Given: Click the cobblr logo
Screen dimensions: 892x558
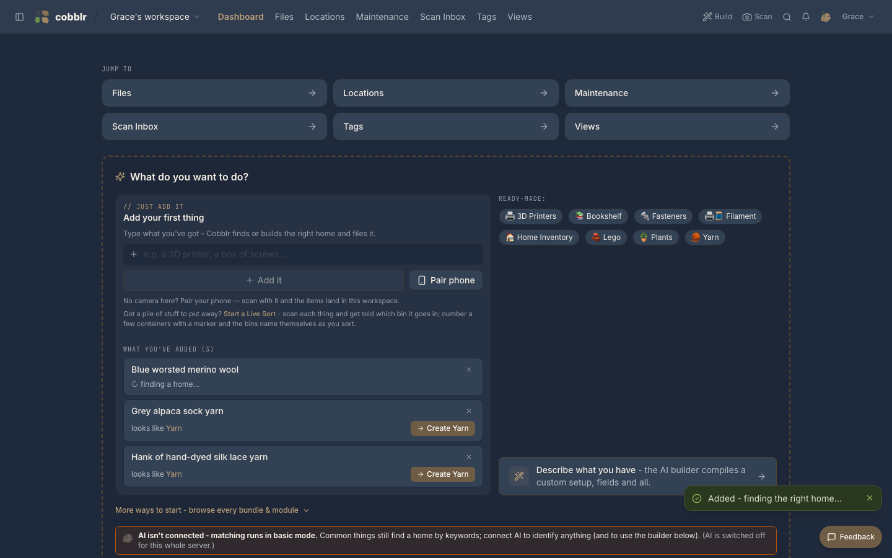Looking at the screenshot, I should tap(61, 17).
